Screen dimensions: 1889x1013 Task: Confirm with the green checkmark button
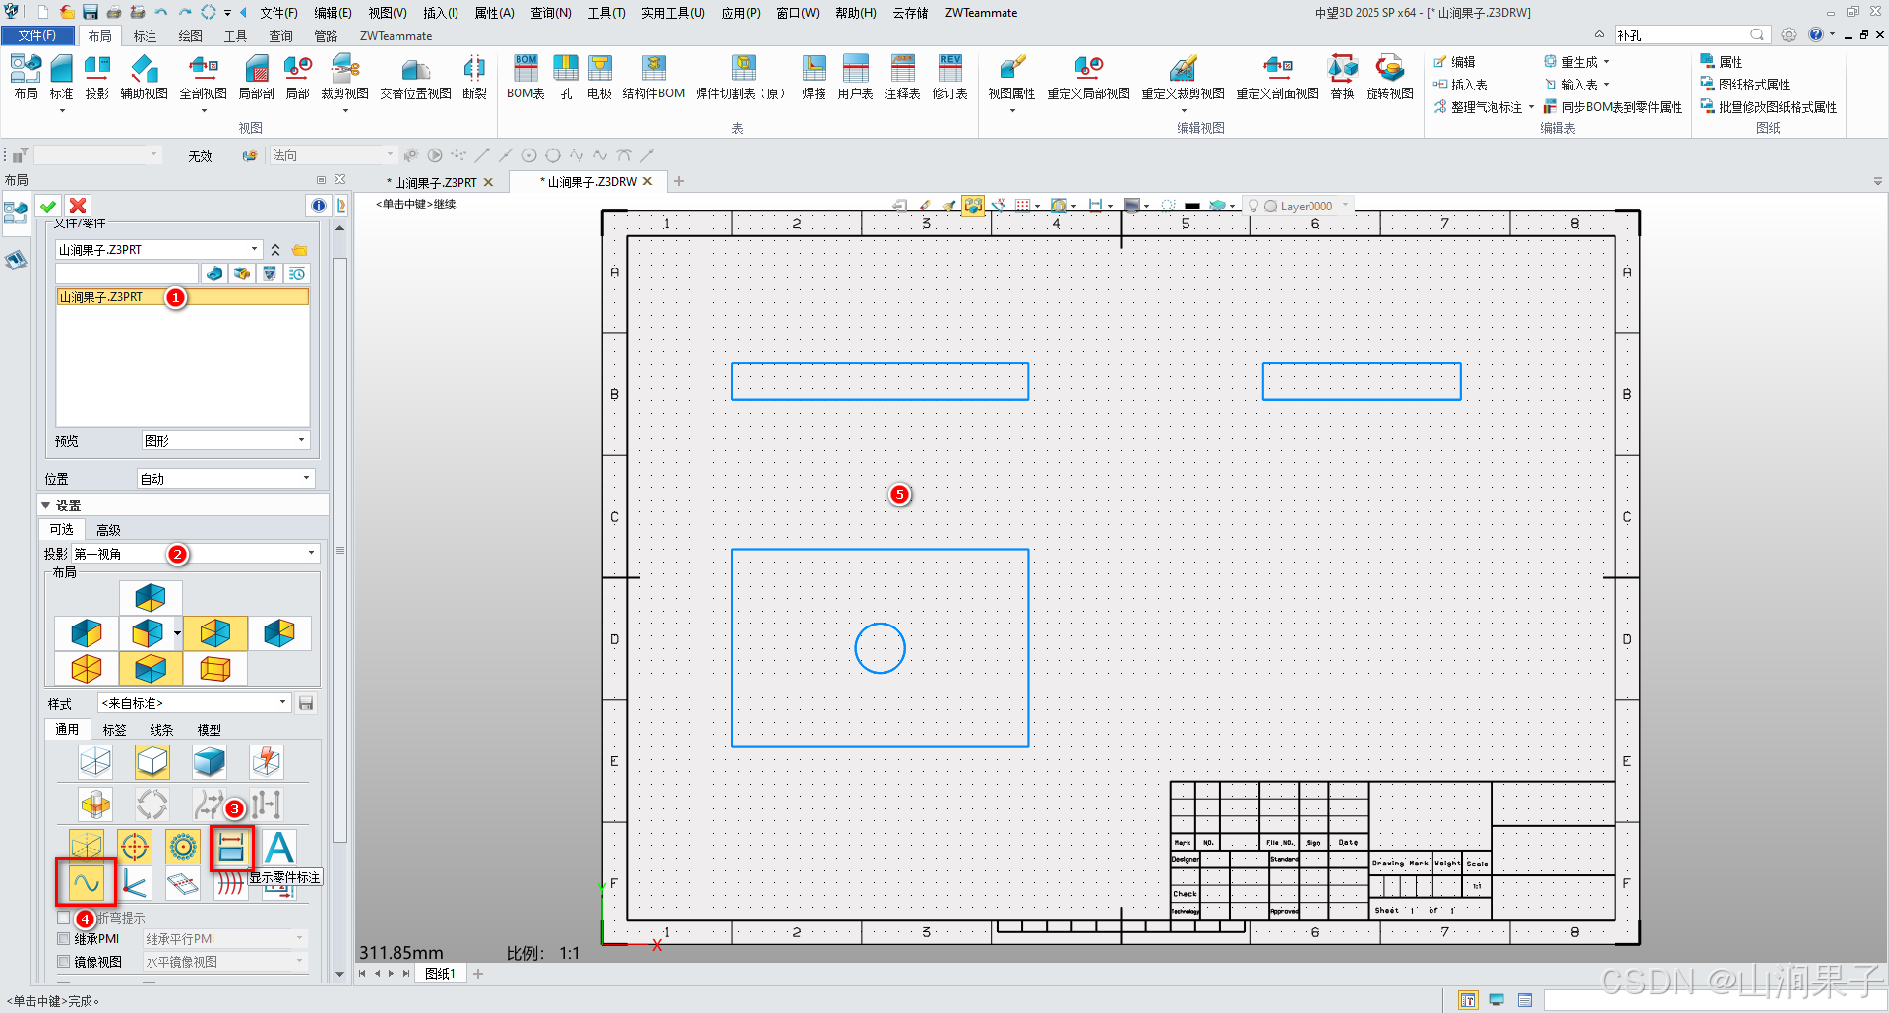tap(48, 206)
